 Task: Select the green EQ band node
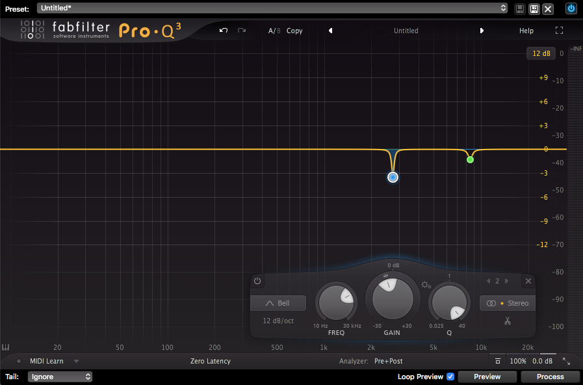[470, 159]
